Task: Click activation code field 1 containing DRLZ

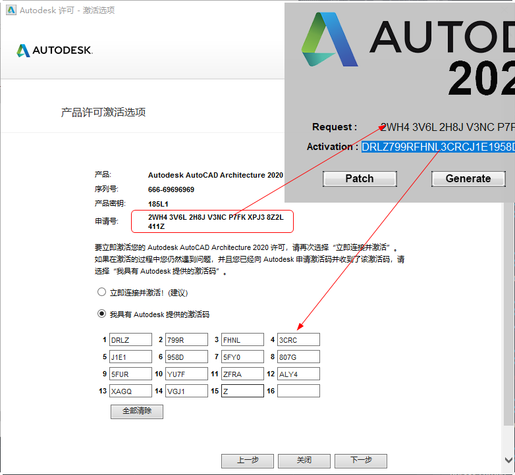Action: (130, 339)
